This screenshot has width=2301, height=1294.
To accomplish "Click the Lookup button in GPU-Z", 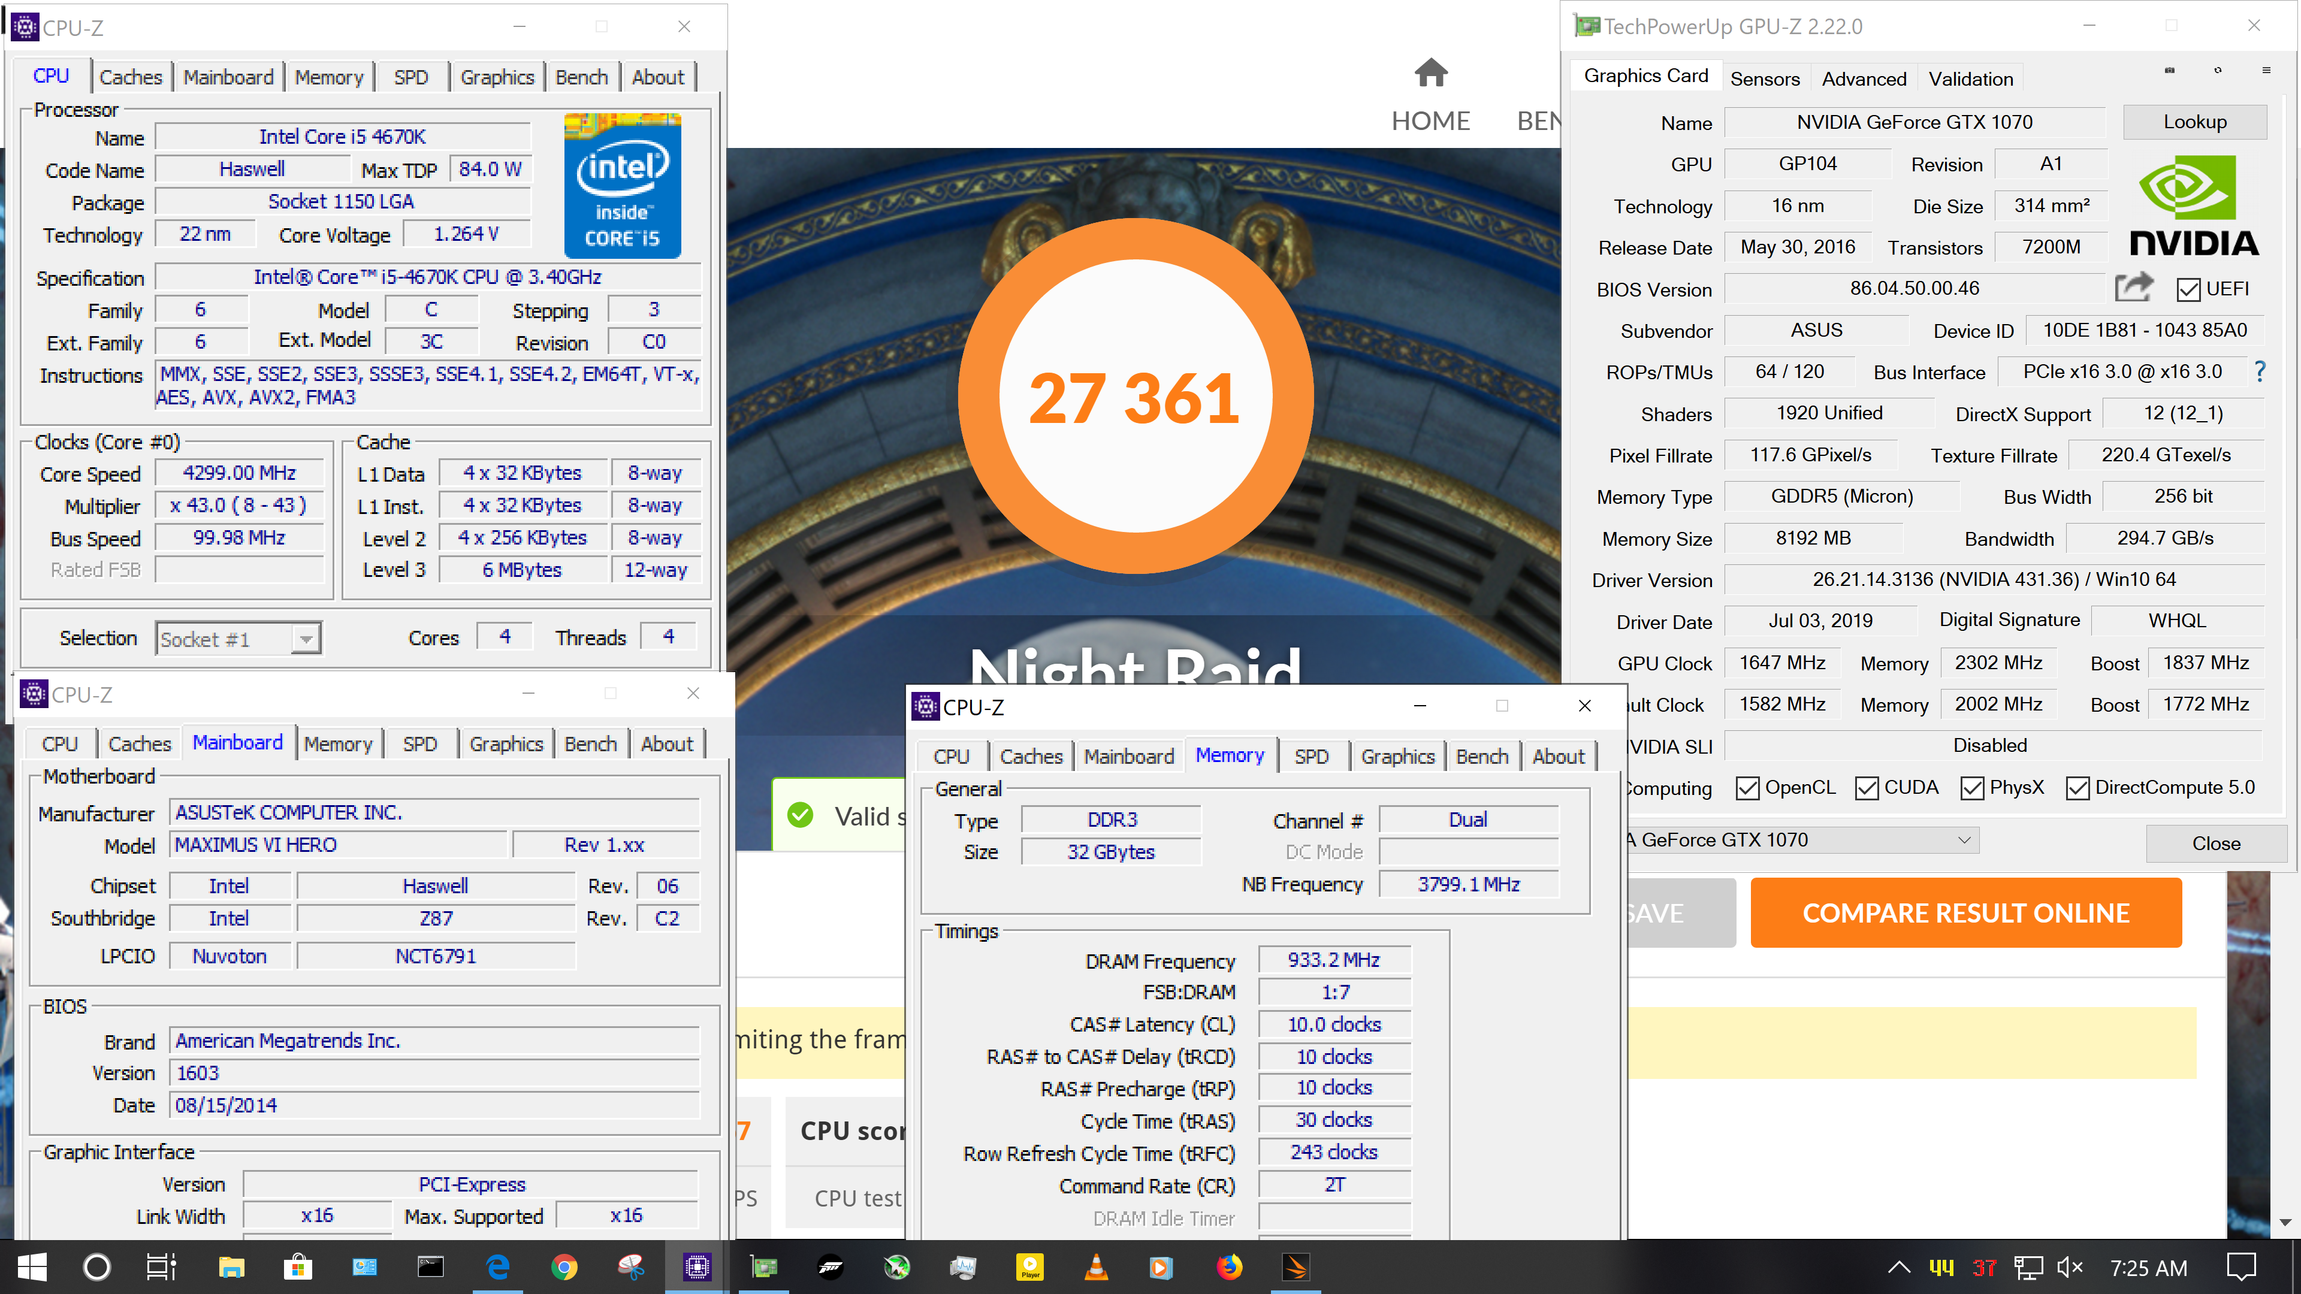I will [x=2195, y=122].
